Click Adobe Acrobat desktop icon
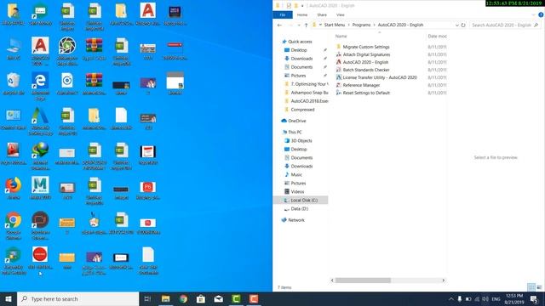545x306 pixels. point(14,154)
